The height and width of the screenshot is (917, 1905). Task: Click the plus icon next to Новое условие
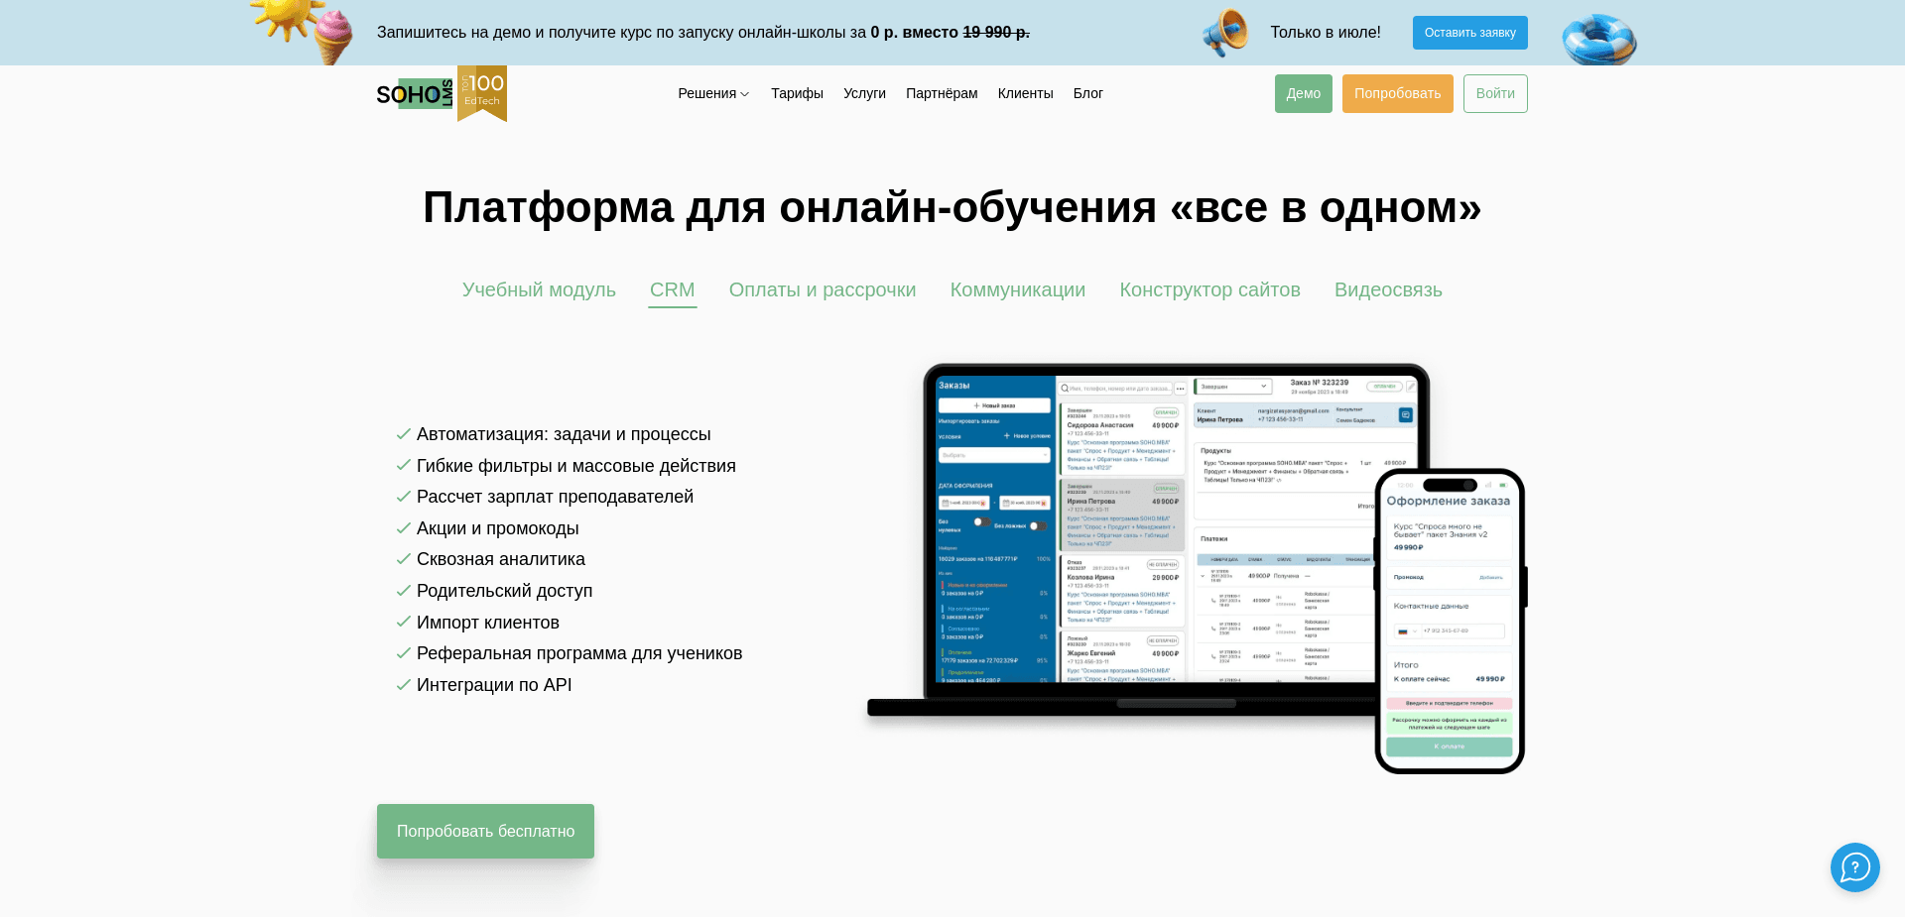click(x=1007, y=435)
